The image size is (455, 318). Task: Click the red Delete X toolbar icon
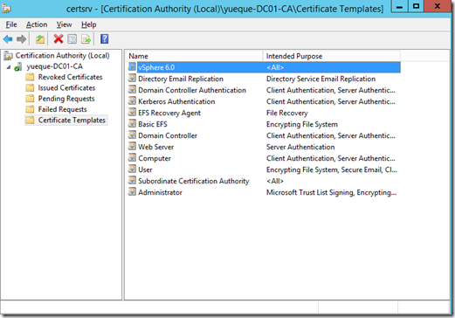(x=59, y=38)
